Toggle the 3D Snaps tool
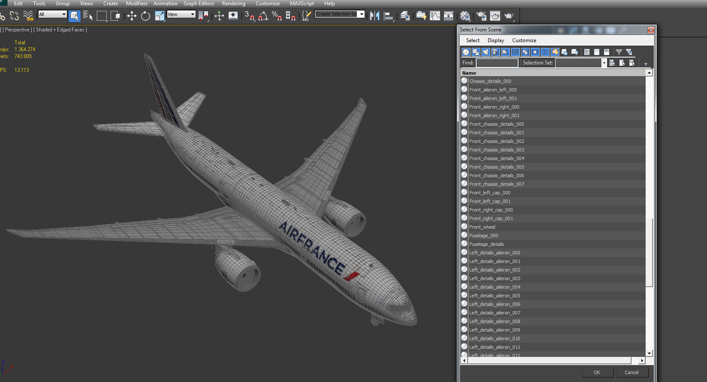 coord(249,16)
